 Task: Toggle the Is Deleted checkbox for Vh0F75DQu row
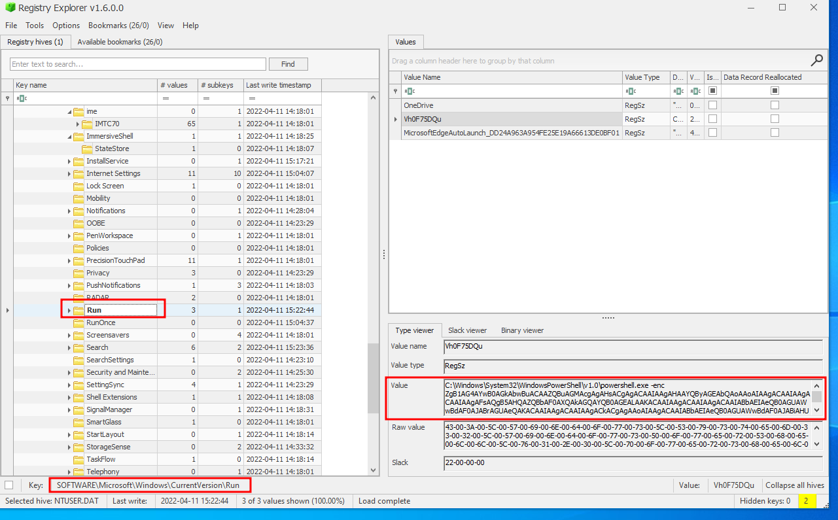pos(712,119)
